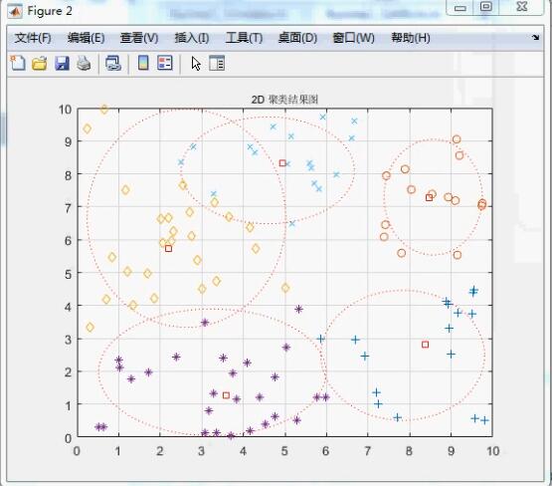The width and height of the screenshot is (552, 486).
Task: Click the New Figure toolbar icon
Action: (18, 64)
